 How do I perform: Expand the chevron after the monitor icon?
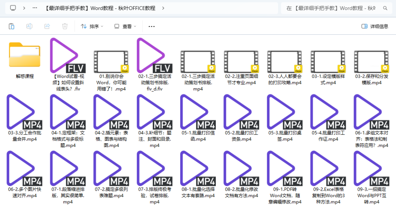point(24,8)
